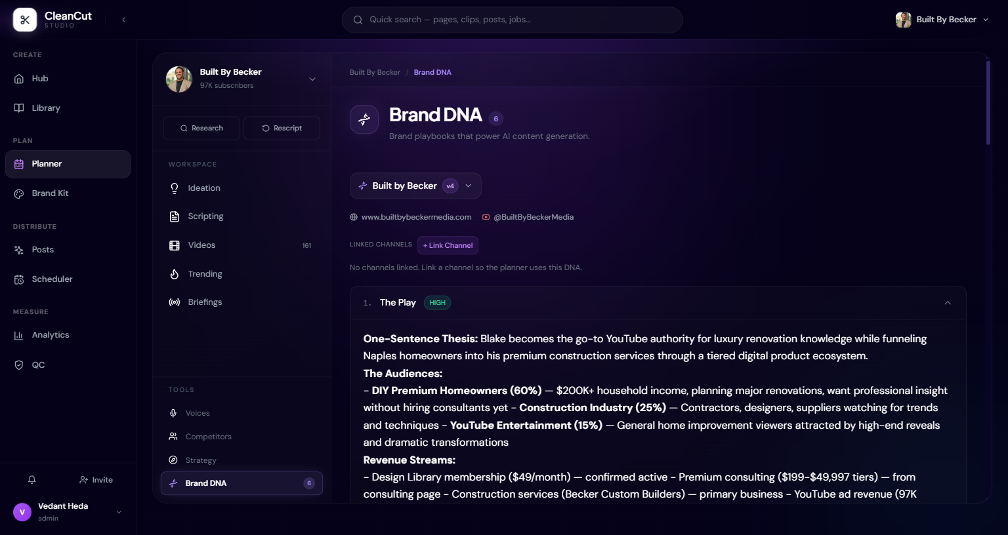The height and width of the screenshot is (535, 1008).
Task: Click the Research button
Action: pyautogui.click(x=202, y=129)
